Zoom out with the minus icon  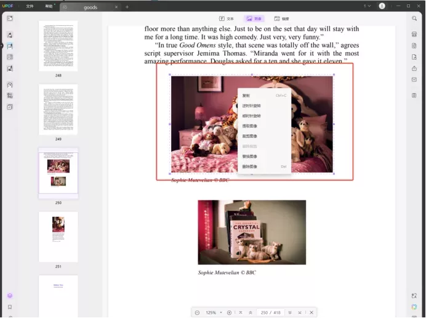click(x=197, y=312)
